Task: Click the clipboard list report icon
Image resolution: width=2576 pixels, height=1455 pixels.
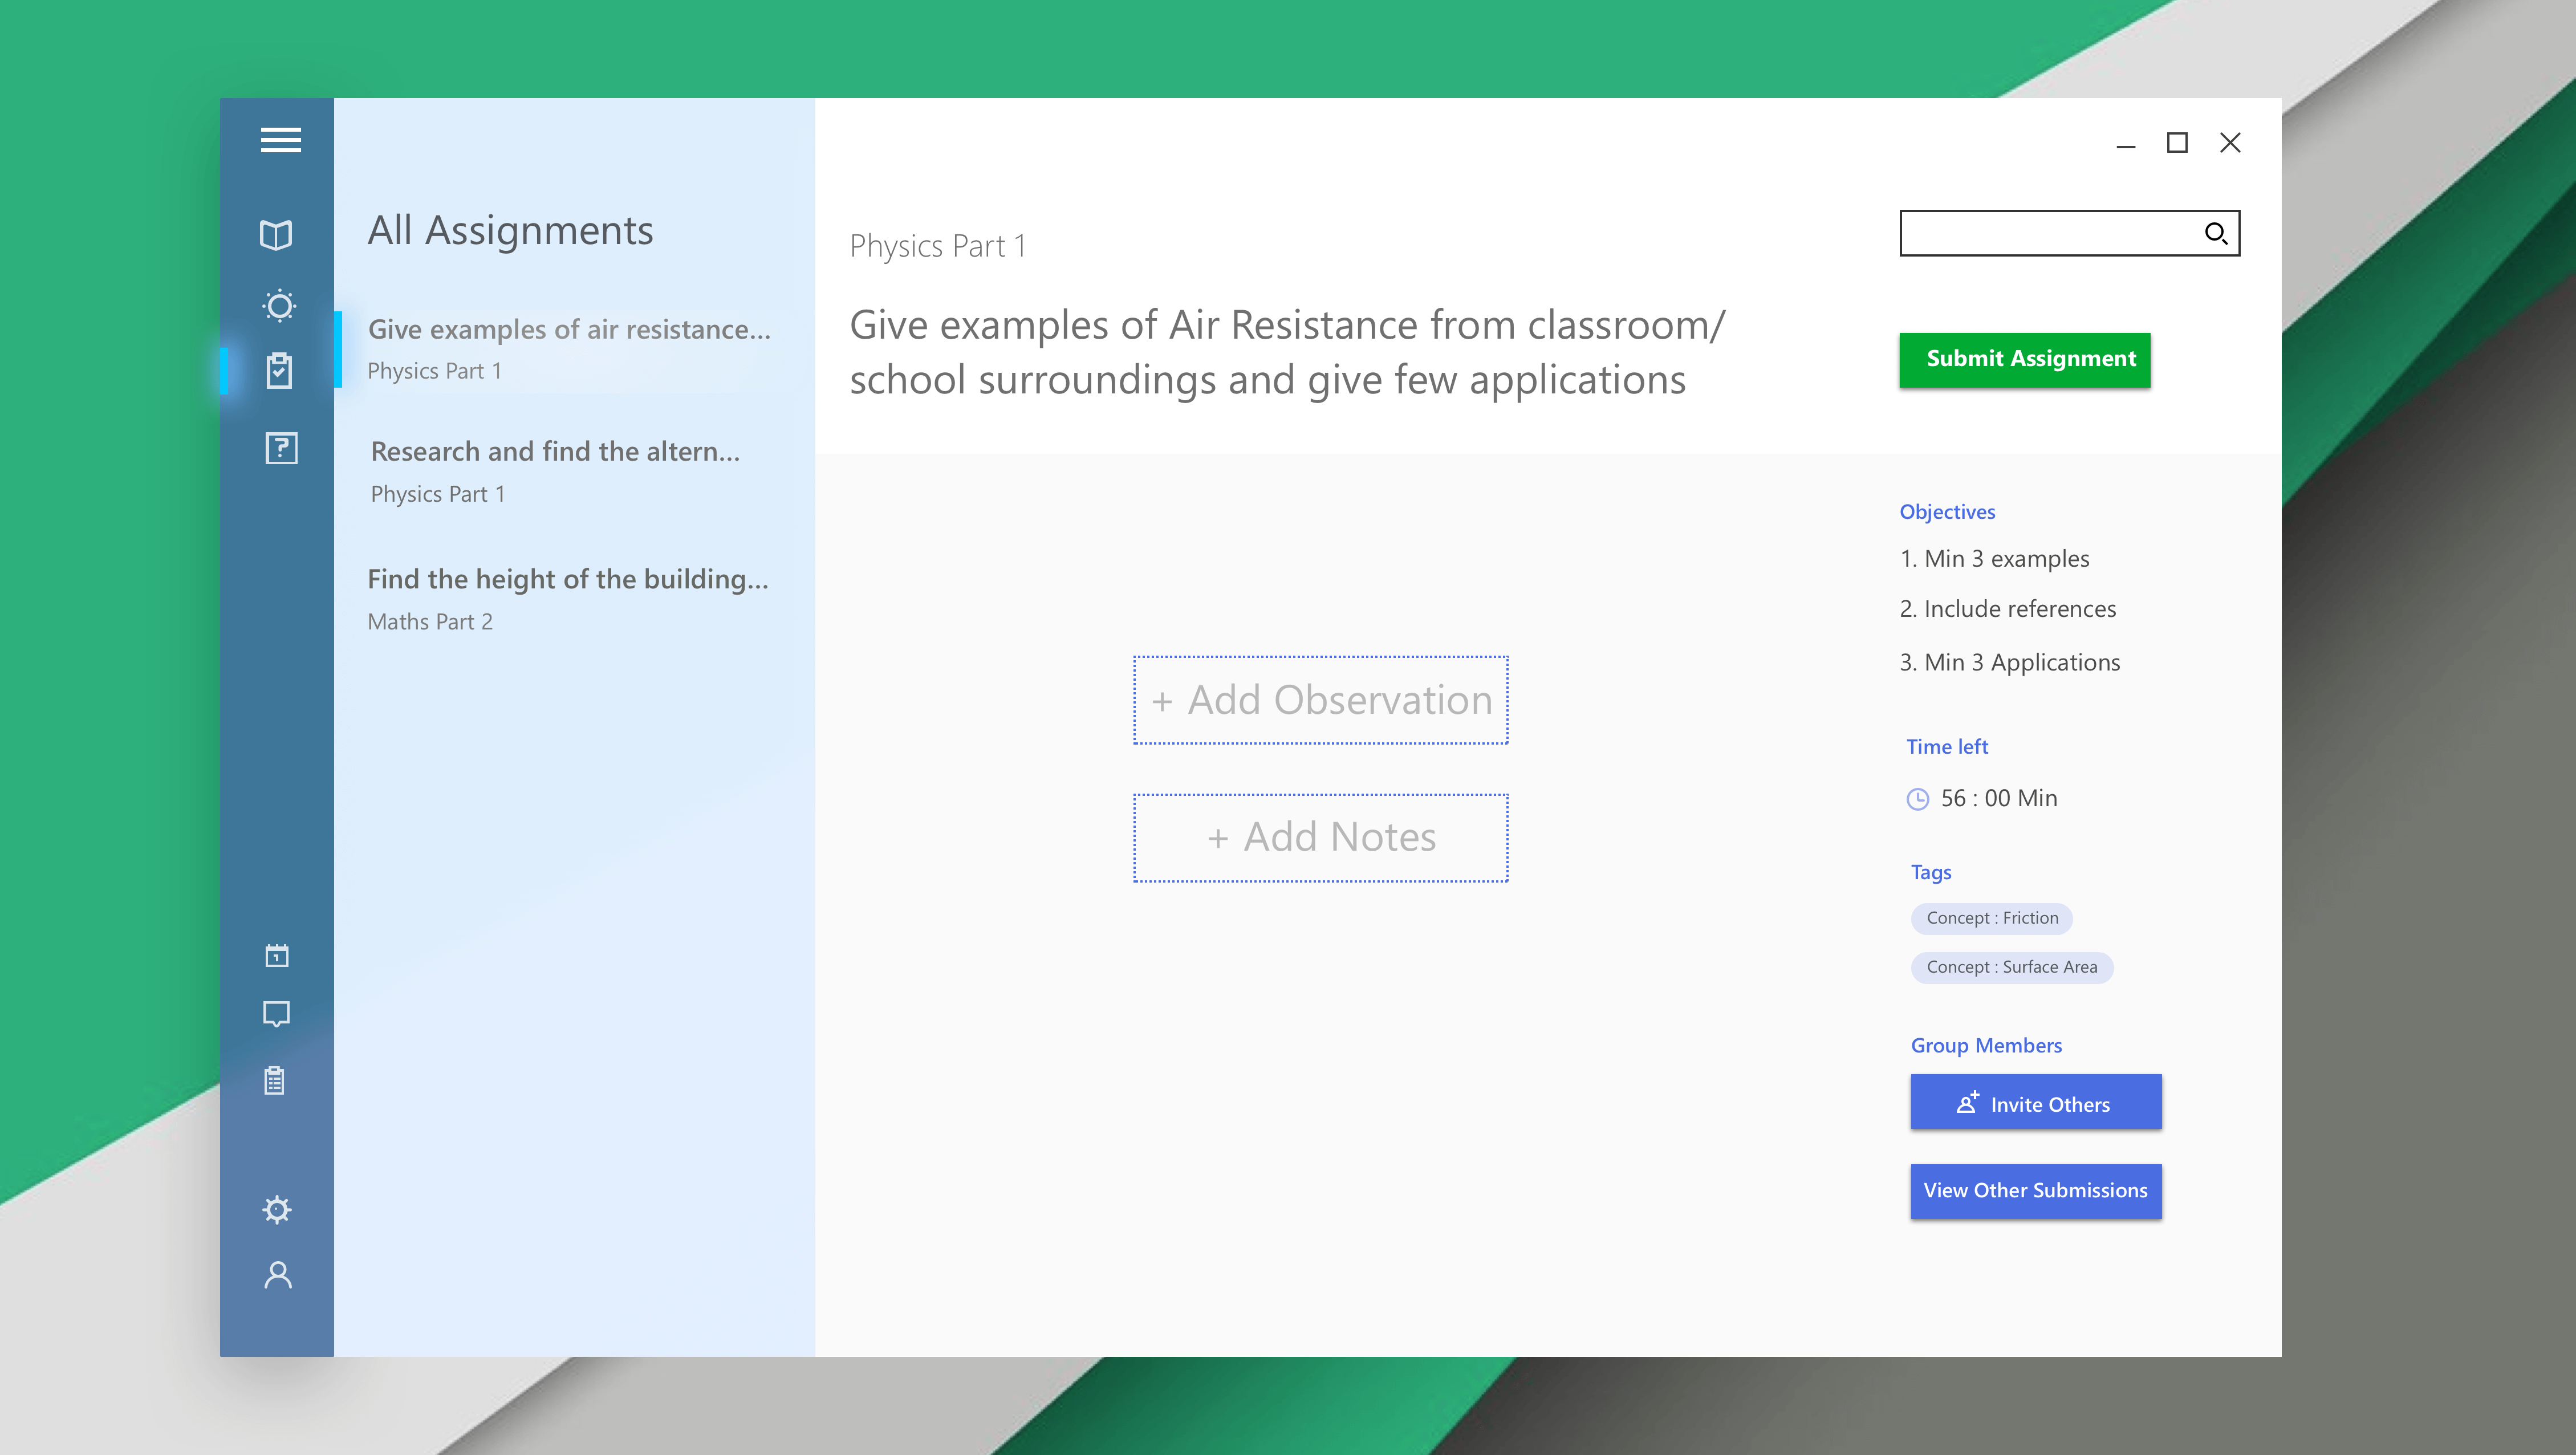Action: tap(275, 1080)
